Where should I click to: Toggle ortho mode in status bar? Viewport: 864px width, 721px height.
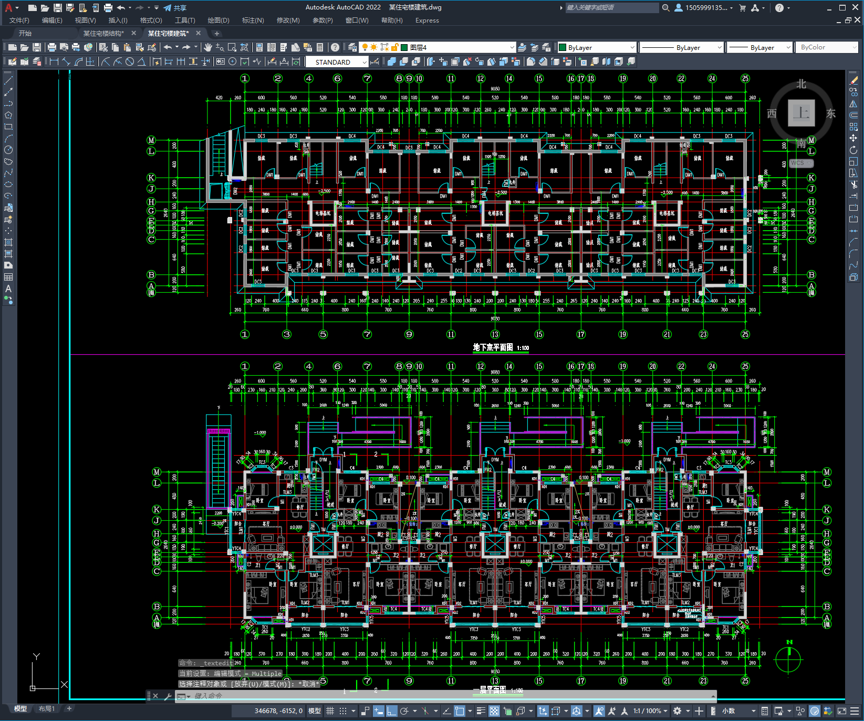tap(391, 711)
